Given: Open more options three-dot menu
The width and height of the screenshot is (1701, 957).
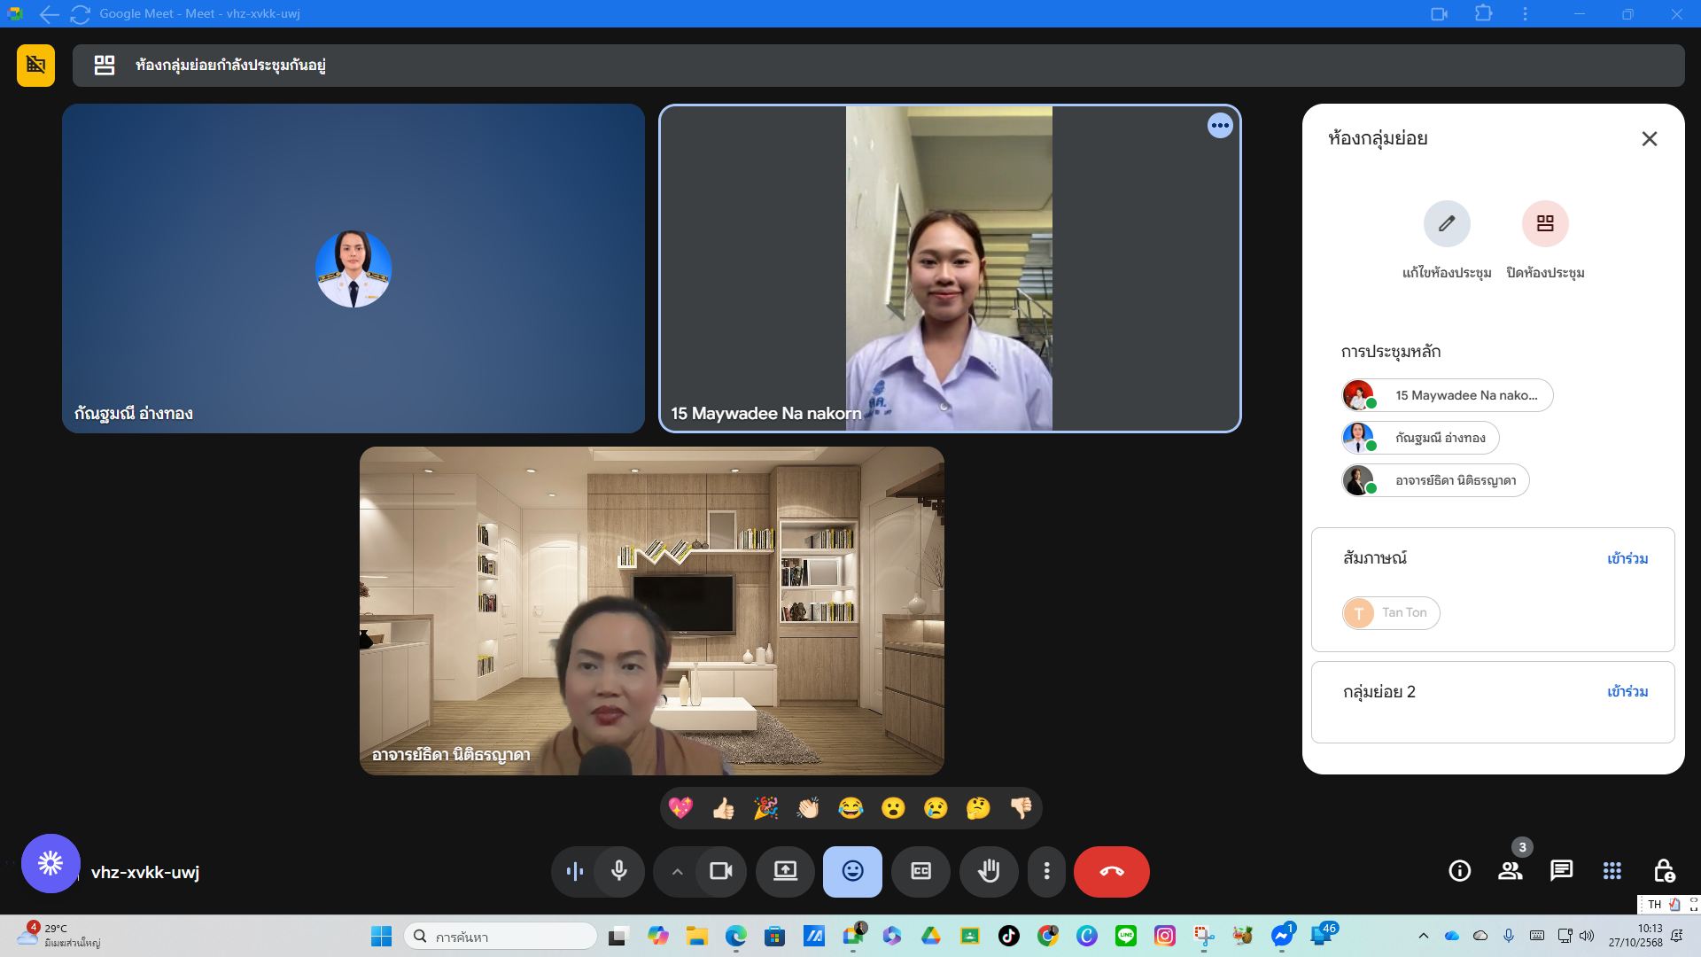Looking at the screenshot, I should coord(1046,872).
